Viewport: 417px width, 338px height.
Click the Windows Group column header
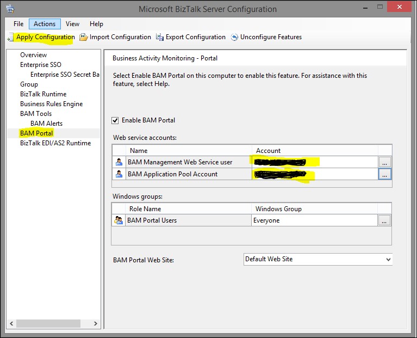[x=314, y=209]
